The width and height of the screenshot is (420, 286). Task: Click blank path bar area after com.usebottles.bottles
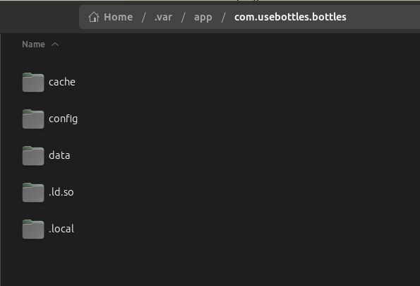383,17
